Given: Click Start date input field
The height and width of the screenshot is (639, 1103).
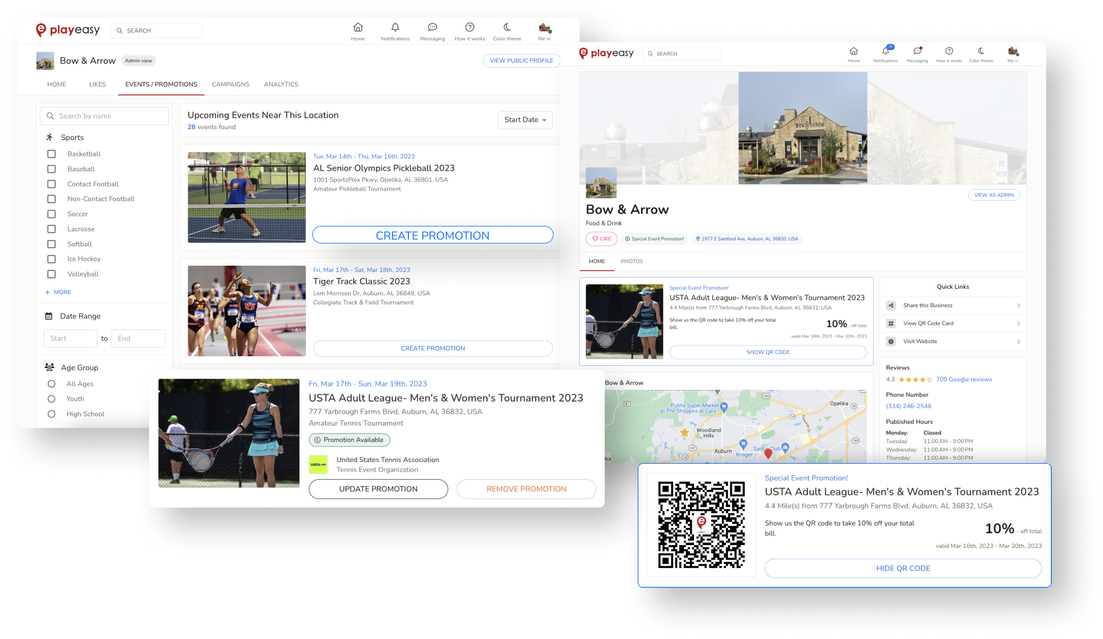Looking at the screenshot, I should point(71,339).
